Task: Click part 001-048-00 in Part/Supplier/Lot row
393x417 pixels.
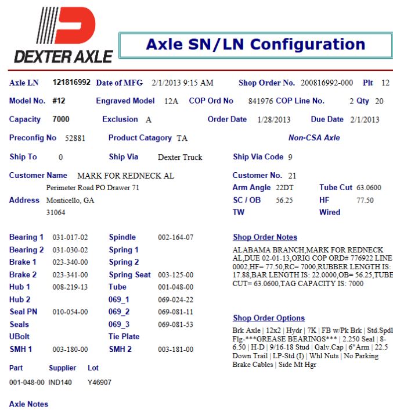Action: [27, 383]
